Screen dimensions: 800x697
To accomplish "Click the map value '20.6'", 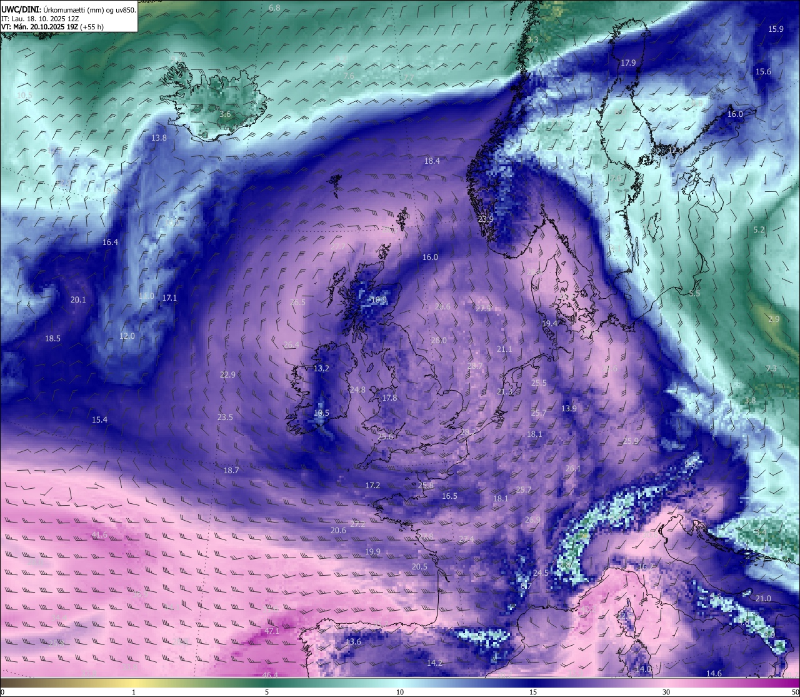I will (x=338, y=530).
